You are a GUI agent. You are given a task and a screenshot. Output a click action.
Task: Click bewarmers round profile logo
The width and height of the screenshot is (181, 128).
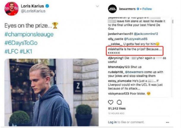pos(112,9)
